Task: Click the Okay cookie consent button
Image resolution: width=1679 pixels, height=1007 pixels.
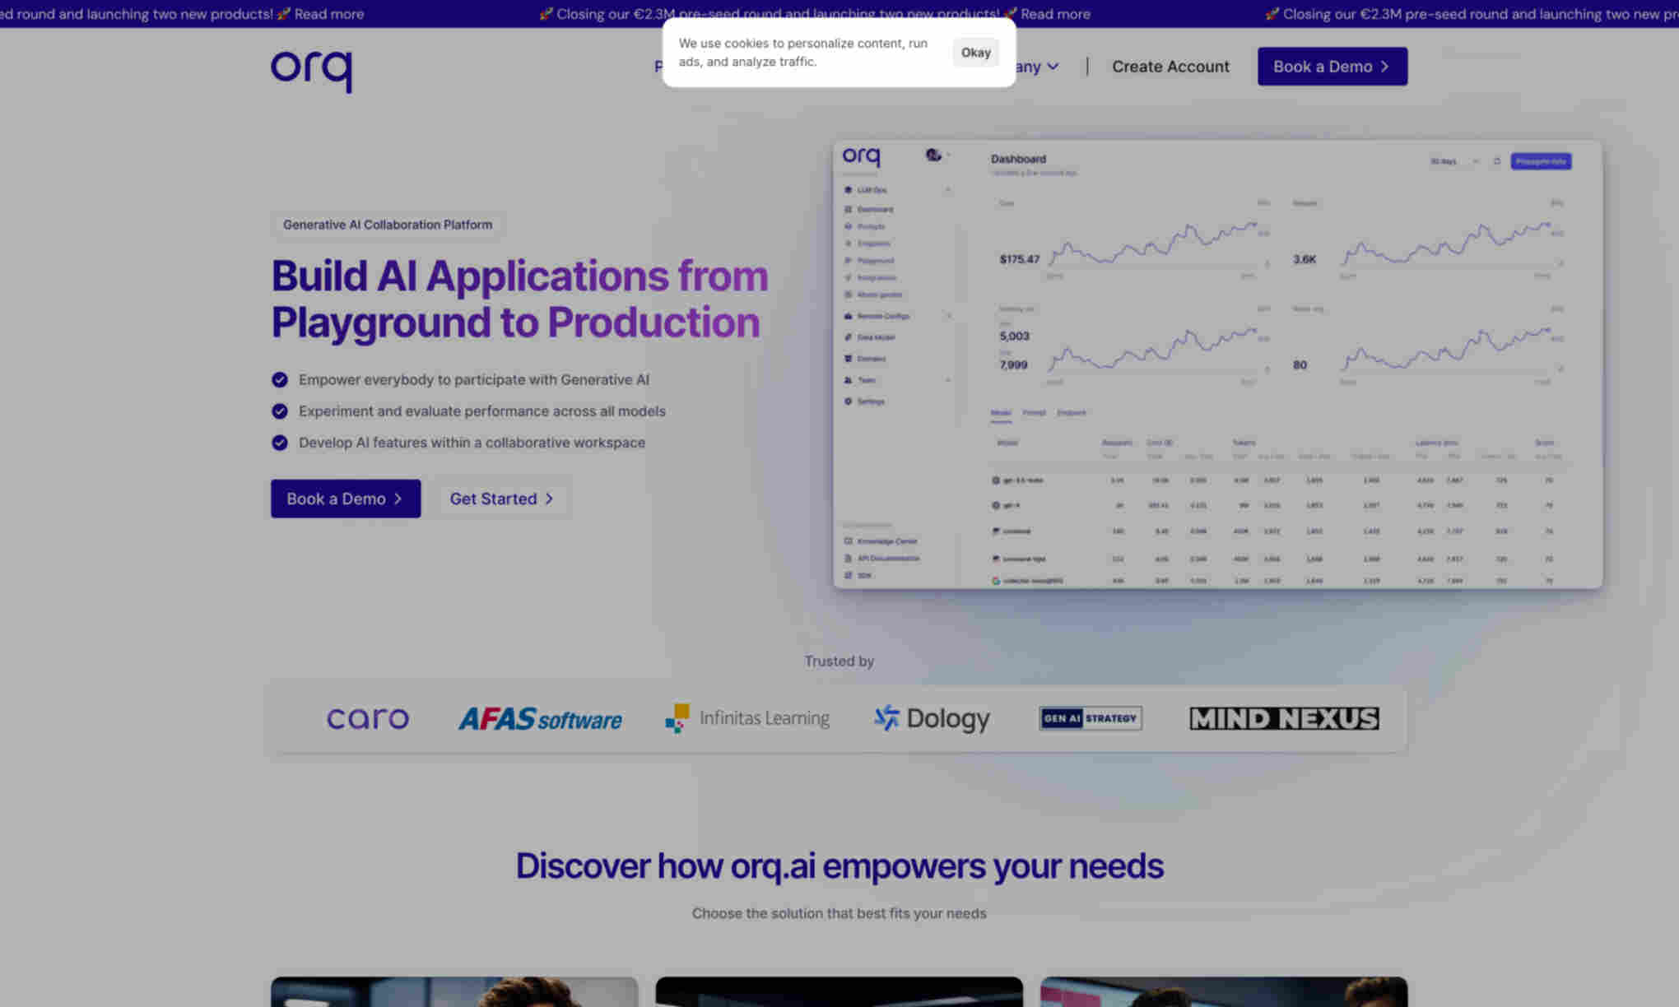Action: point(976,52)
